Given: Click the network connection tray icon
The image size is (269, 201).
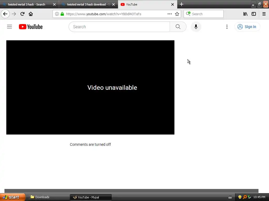Looking at the screenshot, I should click(249, 197).
